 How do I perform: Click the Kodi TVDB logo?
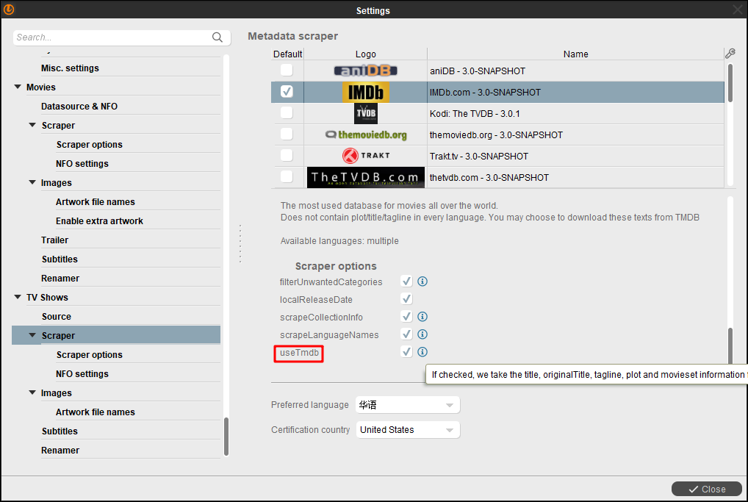[365, 114]
